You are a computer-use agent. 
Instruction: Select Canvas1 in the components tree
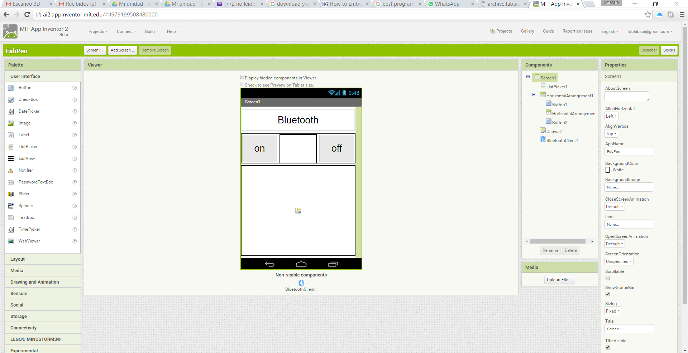[x=554, y=132]
